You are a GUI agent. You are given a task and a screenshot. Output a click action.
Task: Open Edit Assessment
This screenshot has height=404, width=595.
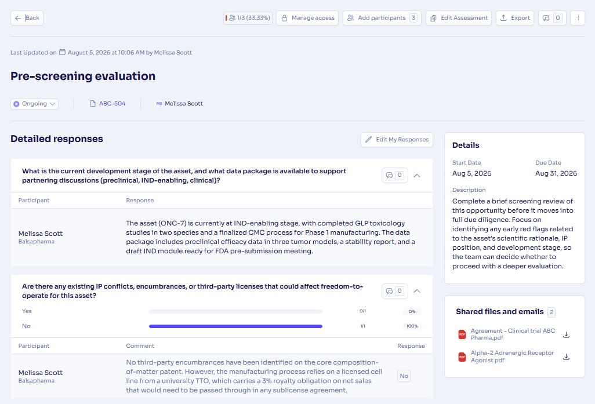tap(459, 18)
